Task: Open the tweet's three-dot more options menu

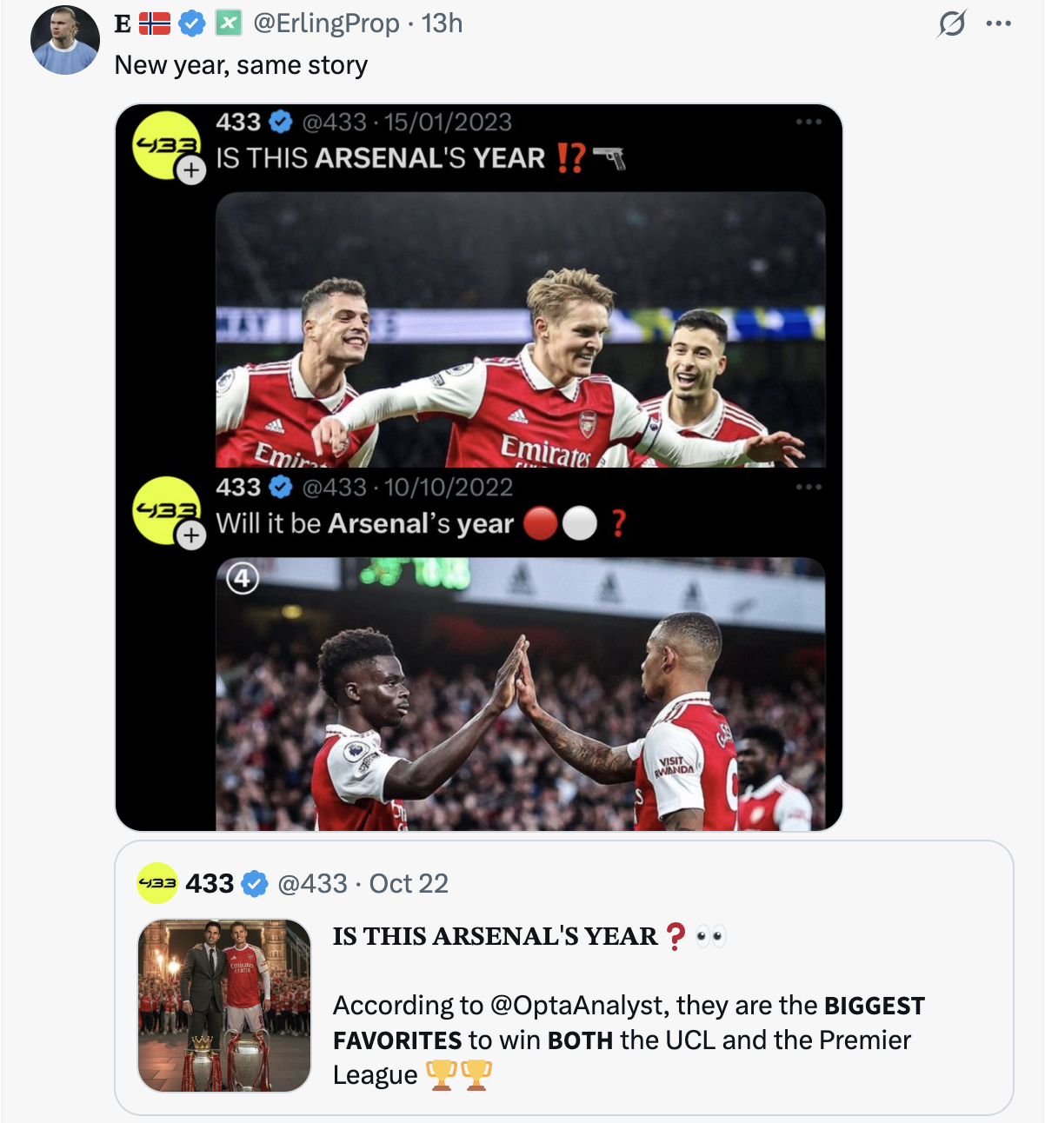Action: 999,23
